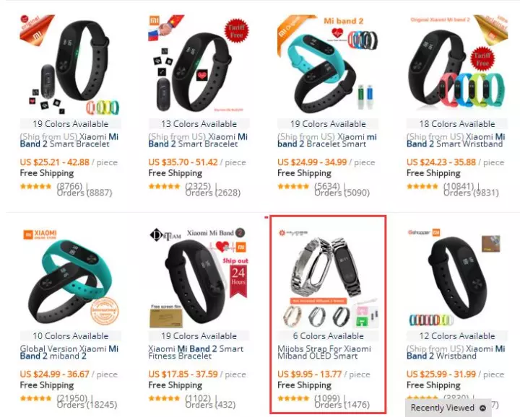The image size is (520, 417).
Task: Open the Mijobs Strap For Xiaomi Miband listing
Action: point(324,352)
